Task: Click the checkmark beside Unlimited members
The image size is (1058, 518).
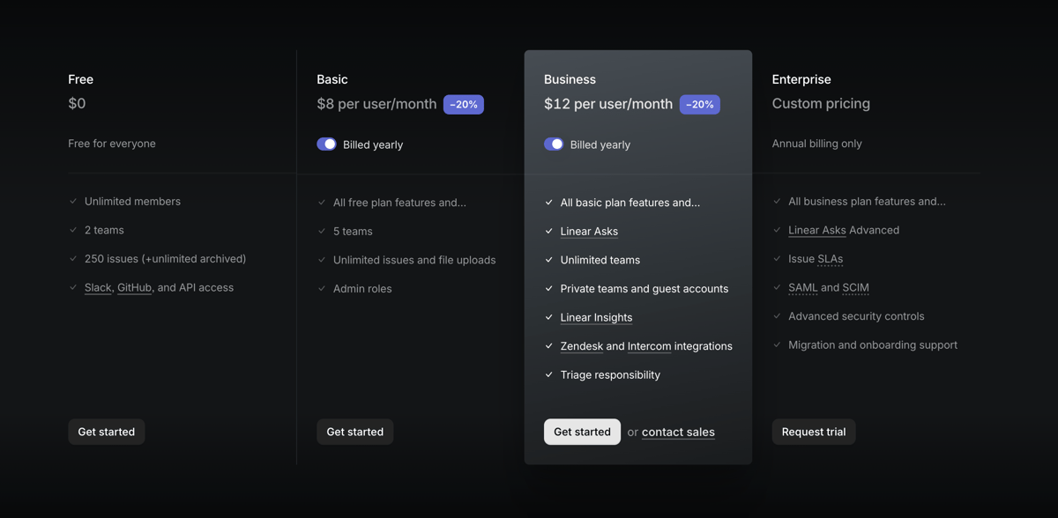Action: [73, 201]
